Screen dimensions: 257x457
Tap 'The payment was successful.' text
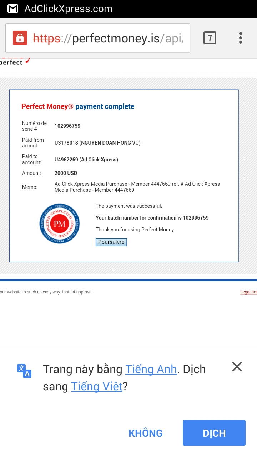coord(129,206)
